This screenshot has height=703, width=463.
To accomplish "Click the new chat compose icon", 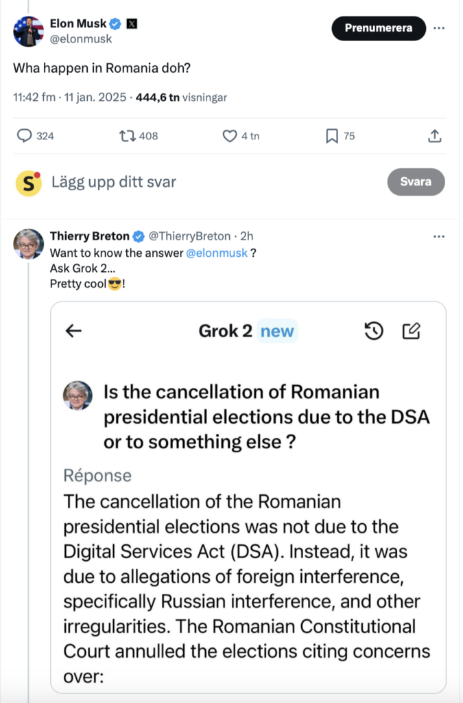I will (x=411, y=332).
